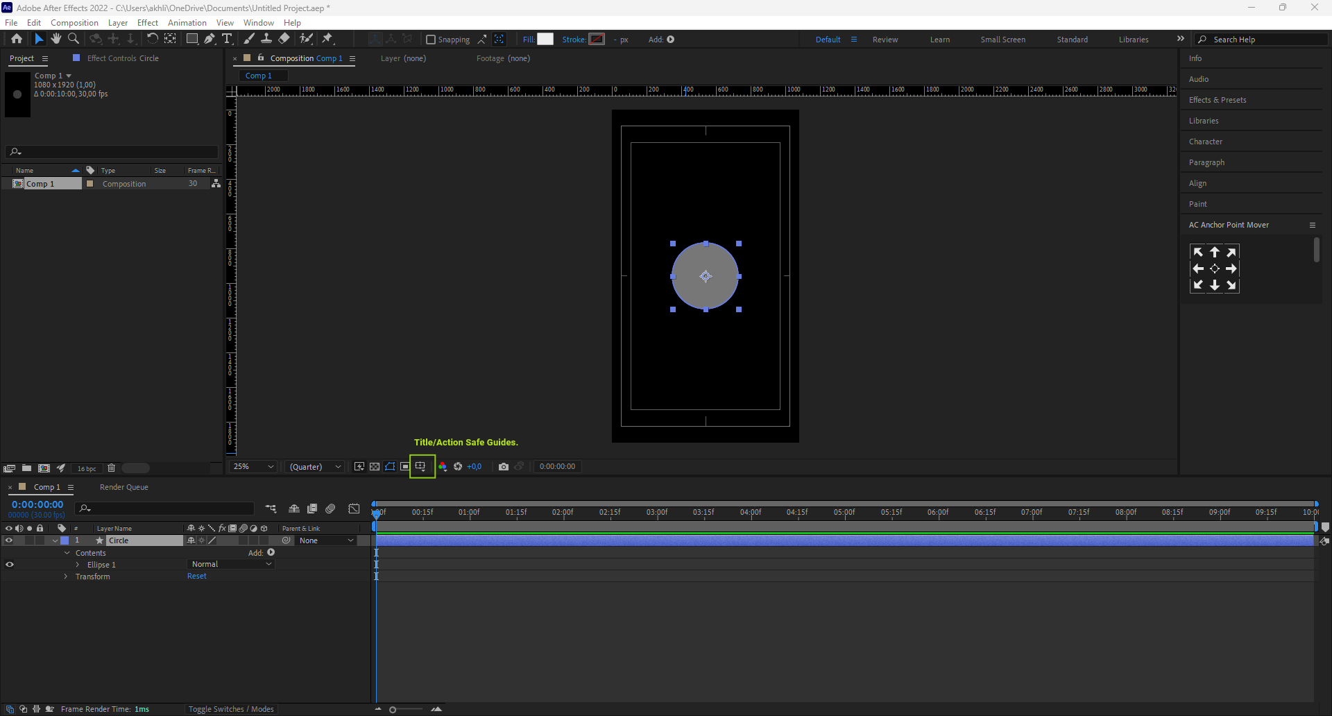Center the anchor point in AC Anchor Point Mover
Viewport: 1332px width, 716px height.
coord(1215,268)
